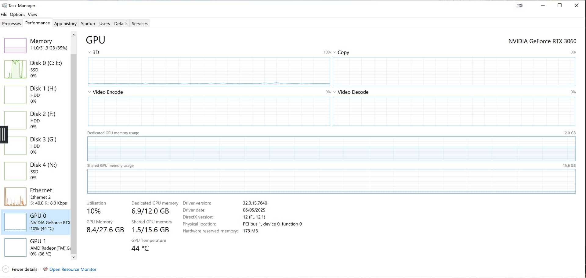Screen dimensions: 586x278
Task: Switch to the Processes tab
Action: (12, 23)
